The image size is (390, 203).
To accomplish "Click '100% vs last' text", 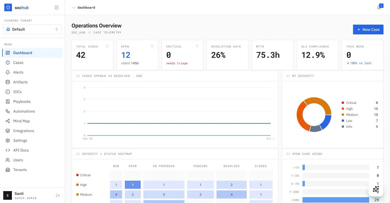I will pos(361,63).
